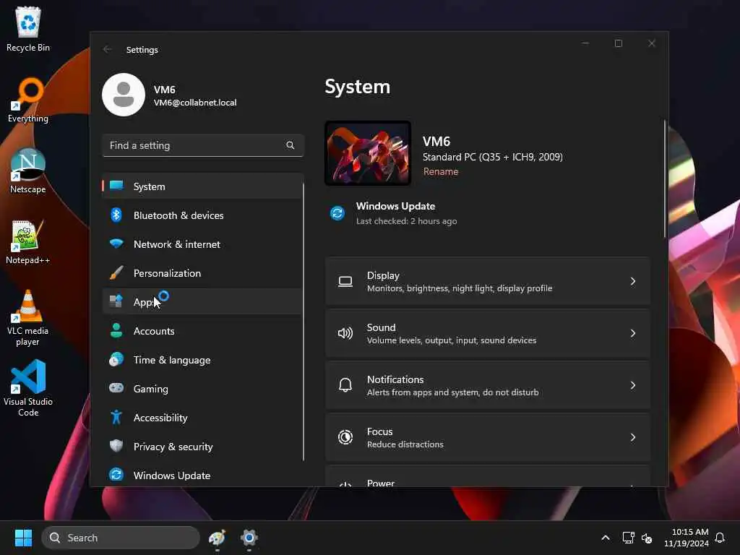Go to Network & internet settings
The width and height of the screenshot is (740, 555).
(x=202, y=244)
